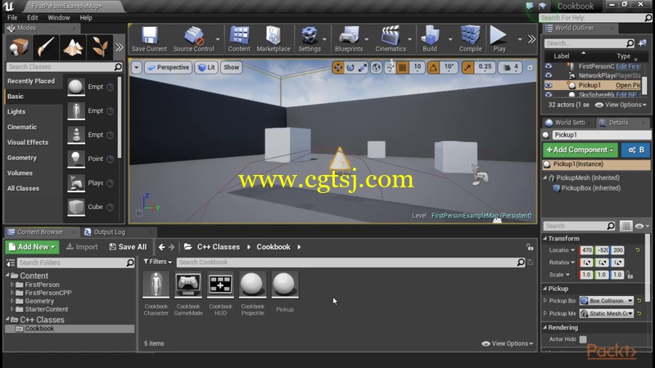
Task: Open the Filters dropdown
Action: [158, 262]
